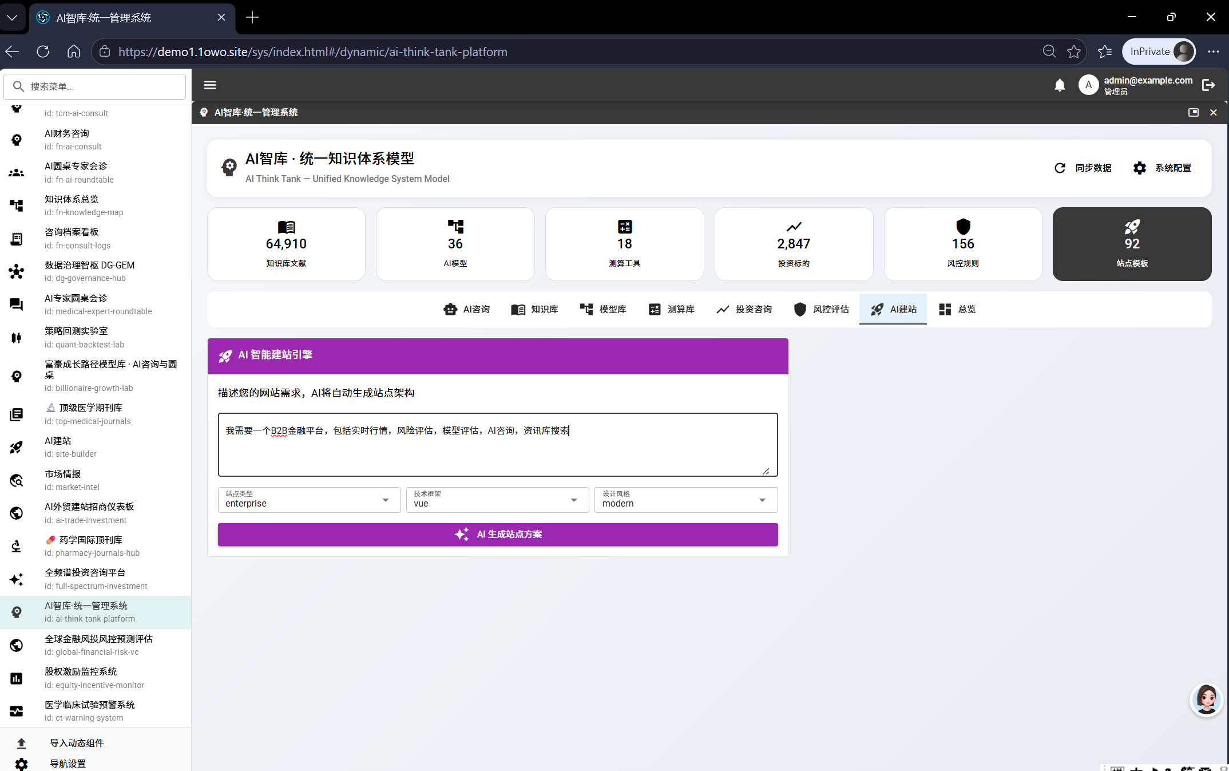Switch to the 测算库 tab

(671, 310)
